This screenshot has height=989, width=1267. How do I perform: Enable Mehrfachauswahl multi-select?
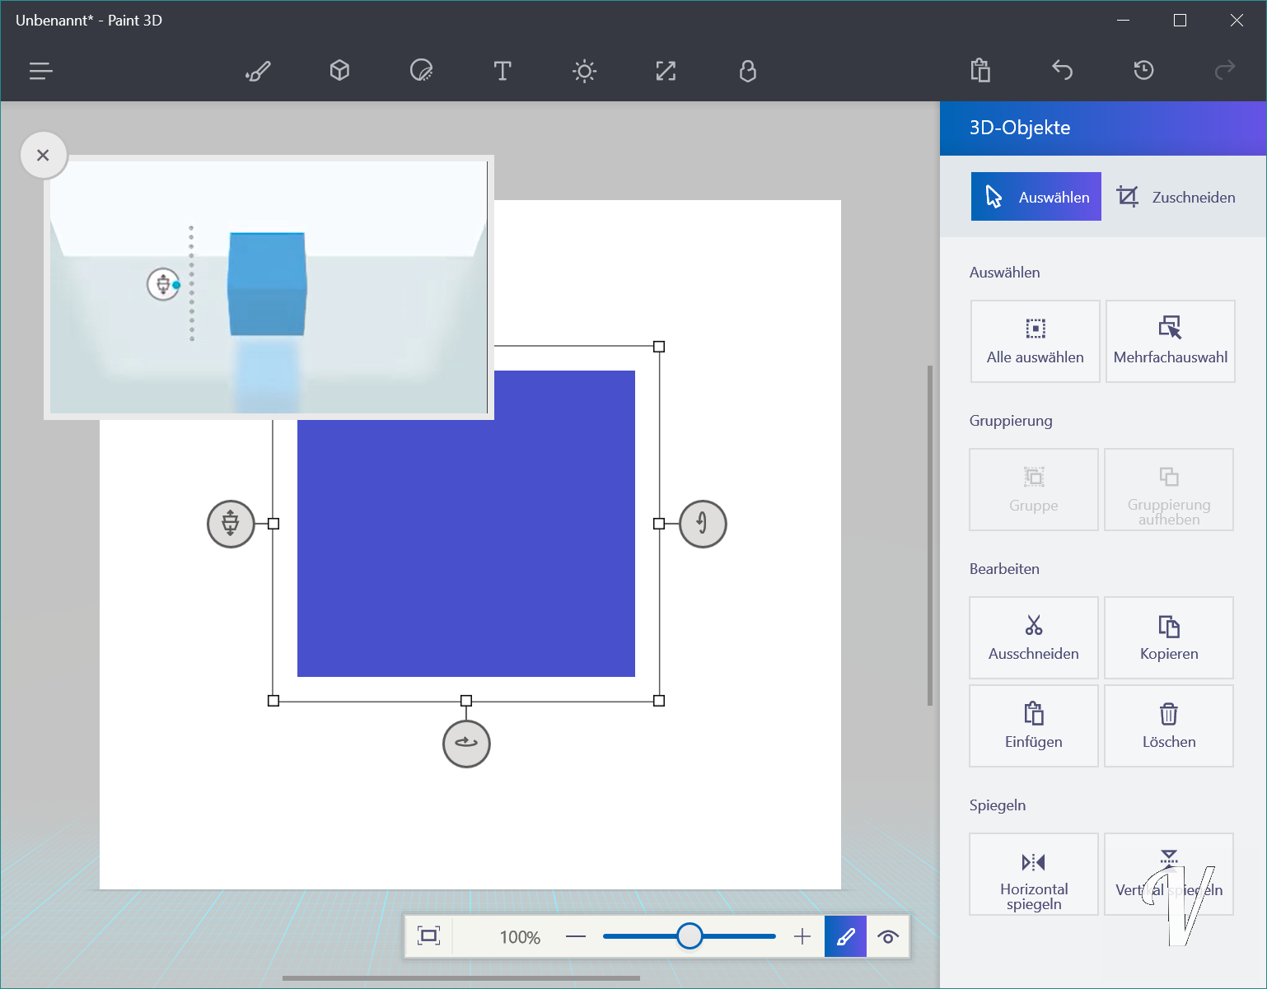click(1170, 342)
